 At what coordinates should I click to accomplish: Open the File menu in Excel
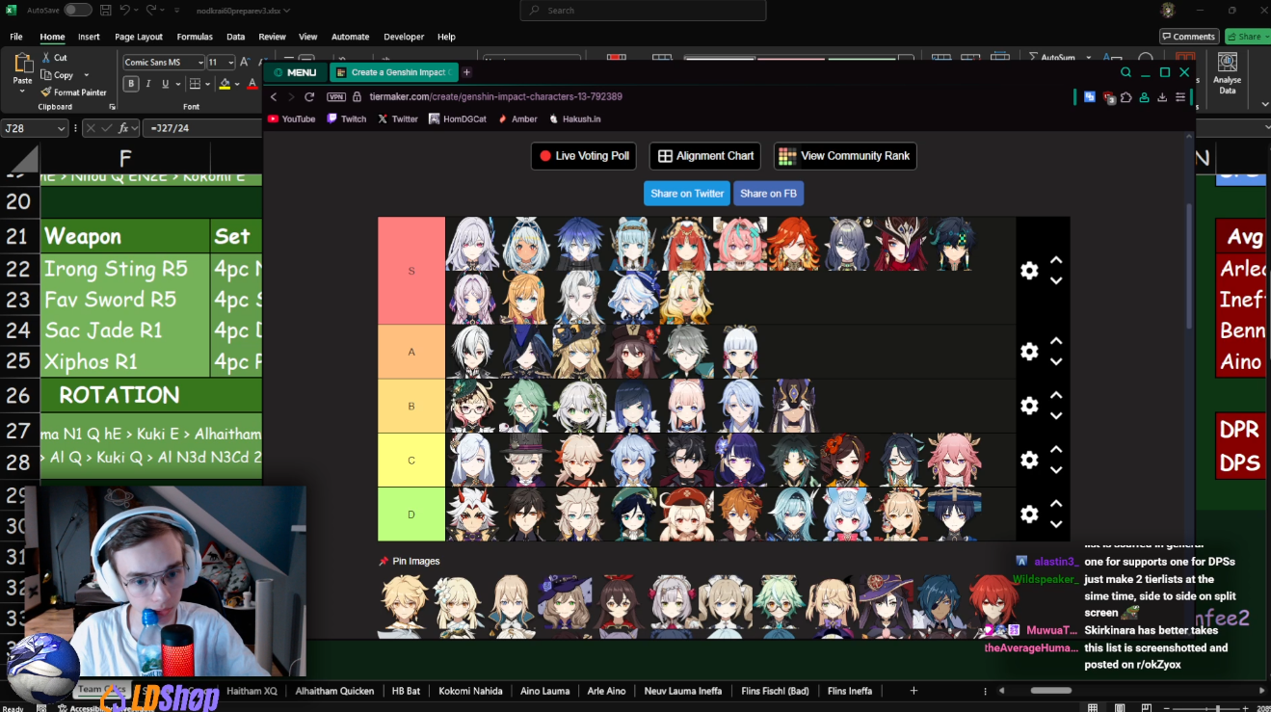pos(16,37)
